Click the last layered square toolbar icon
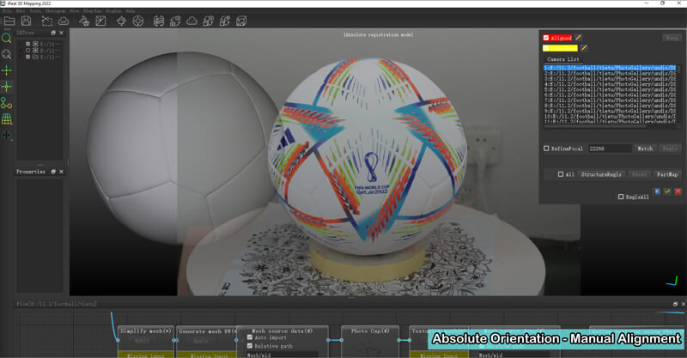687x358 pixels. (241, 21)
